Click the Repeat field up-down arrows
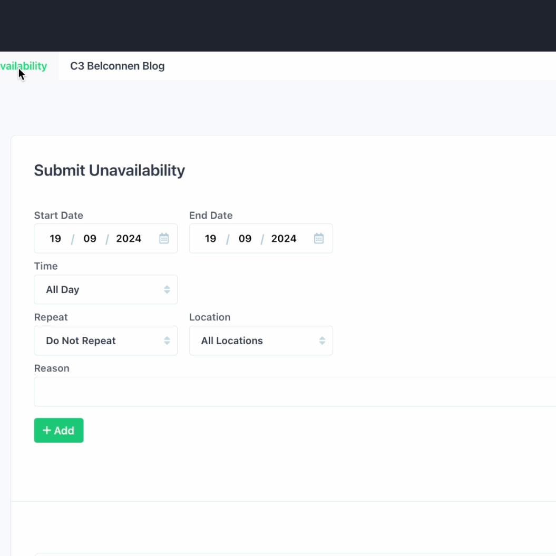The height and width of the screenshot is (556, 556). [167, 341]
